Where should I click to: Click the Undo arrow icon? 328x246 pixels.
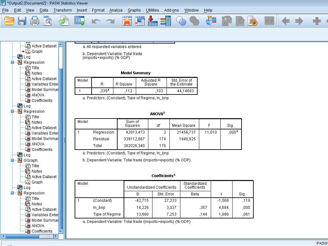(x=96, y=21)
